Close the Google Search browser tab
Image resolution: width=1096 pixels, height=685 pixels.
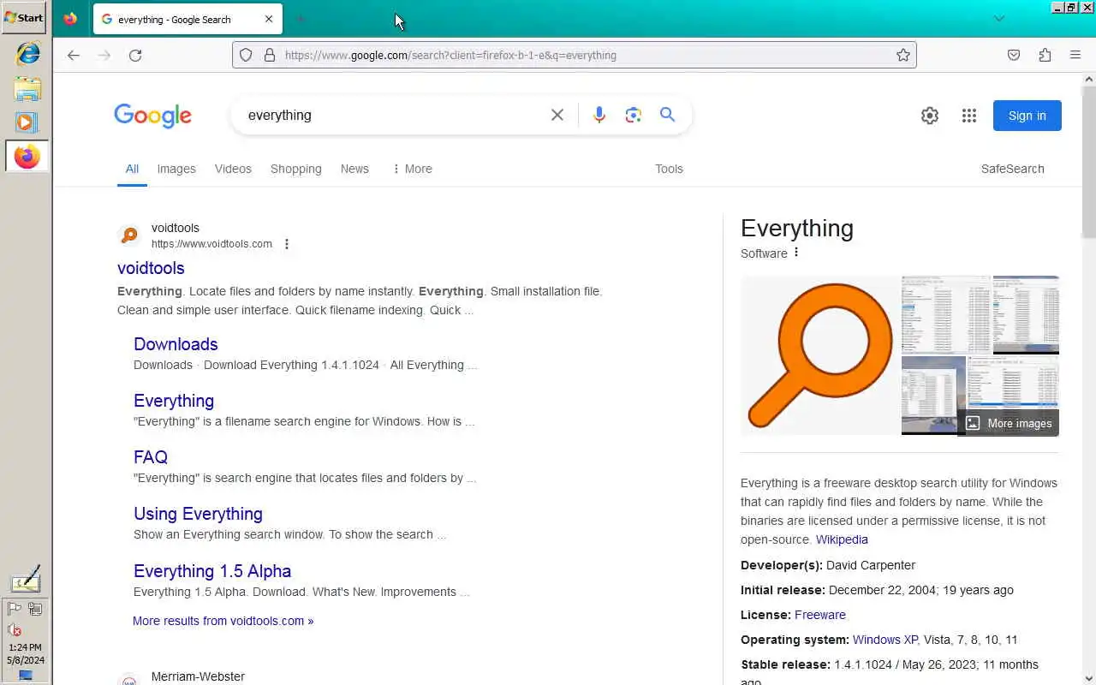pyautogui.click(x=269, y=19)
